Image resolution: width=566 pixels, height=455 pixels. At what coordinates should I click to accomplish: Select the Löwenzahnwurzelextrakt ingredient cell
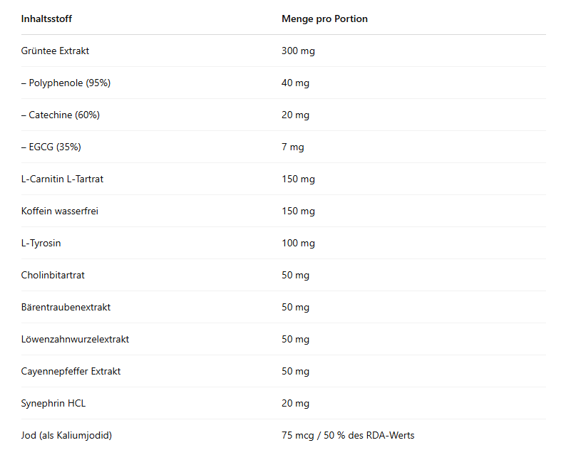[75, 339]
